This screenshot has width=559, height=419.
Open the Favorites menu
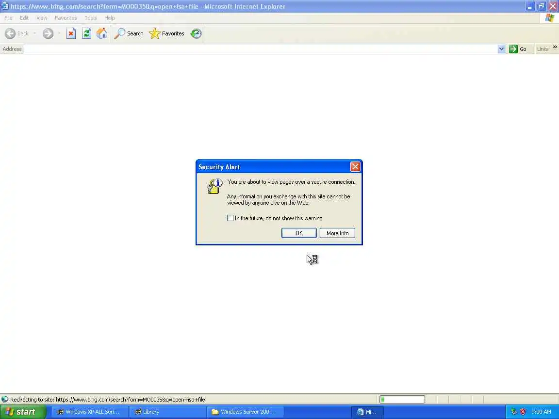(x=66, y=18)
